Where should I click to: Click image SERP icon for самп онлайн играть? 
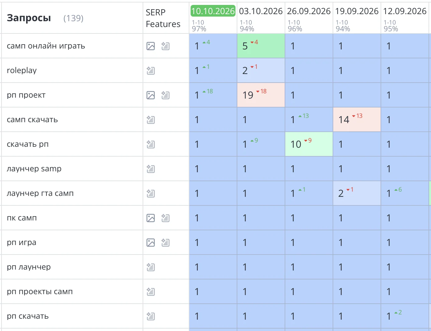(x=151, y=46)
